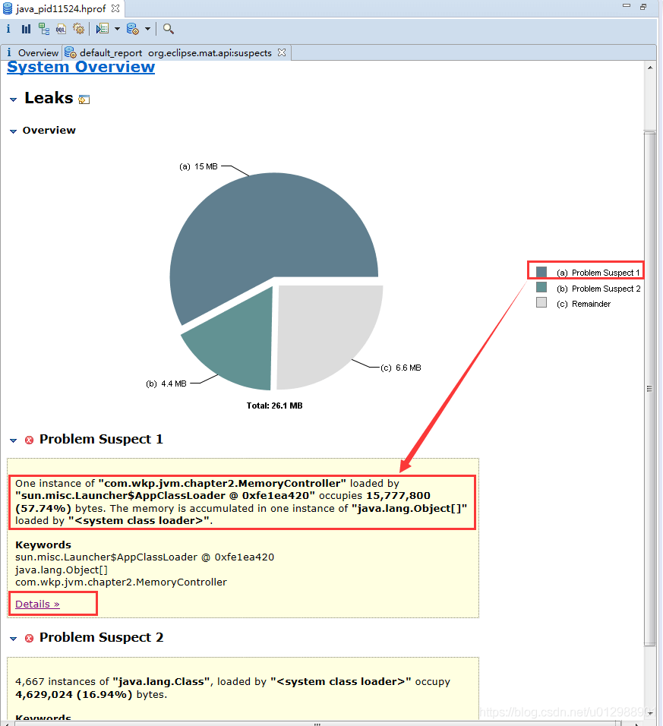Click the vertical scrollbar up arrow
Viewport: 663px width, 726px height.
(650, 68)
